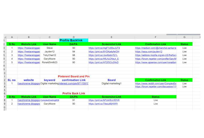This screenshot has height=138, width=204.
Task: Select the Digital marketing keyword cell
Action: (49, 84)
